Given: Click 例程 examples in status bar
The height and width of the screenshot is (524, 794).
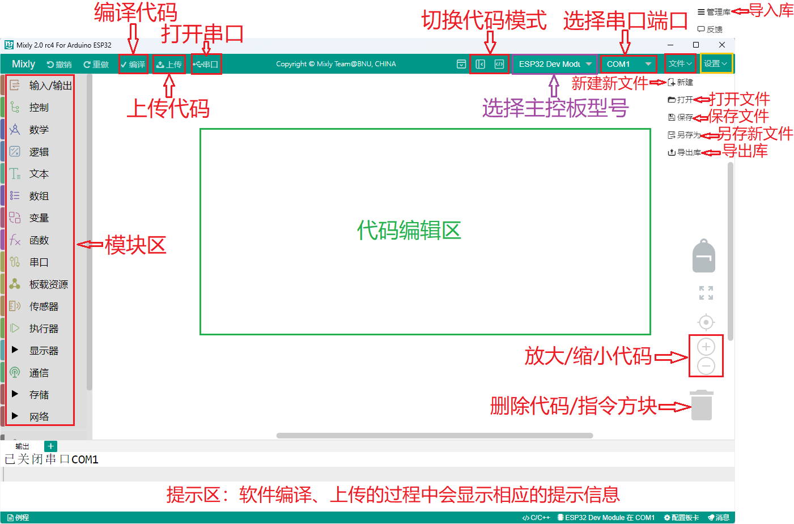Looking at the screenshot, I should 18,517.
